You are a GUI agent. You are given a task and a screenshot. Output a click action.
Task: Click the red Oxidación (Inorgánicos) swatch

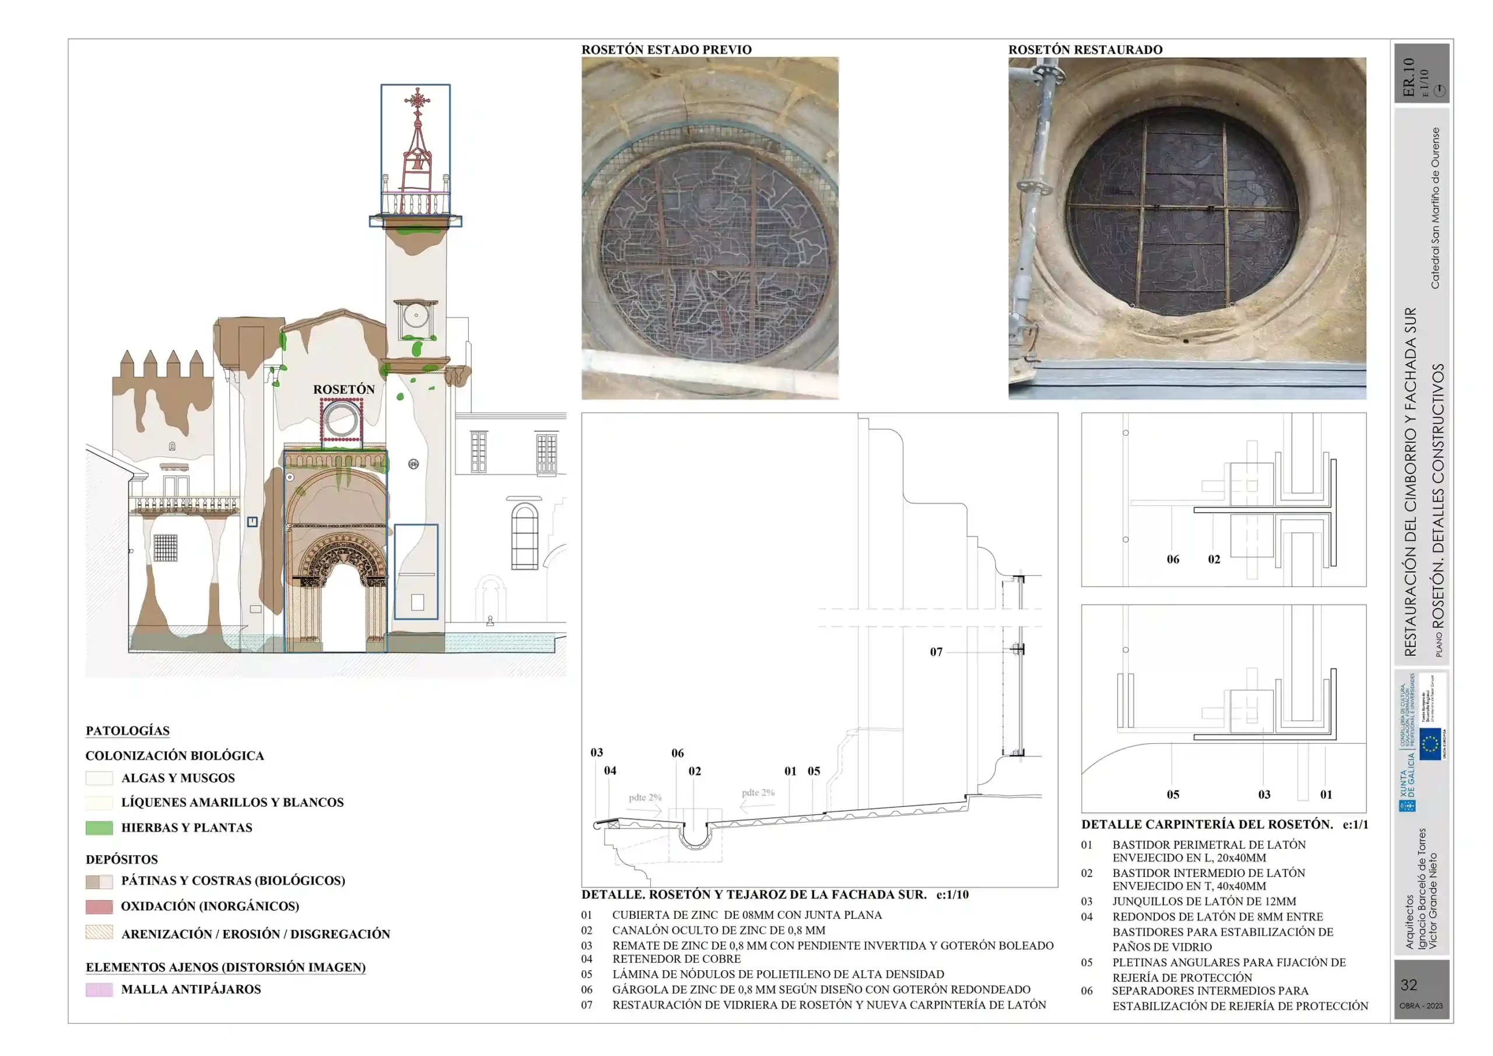click(x=99, y=906)
